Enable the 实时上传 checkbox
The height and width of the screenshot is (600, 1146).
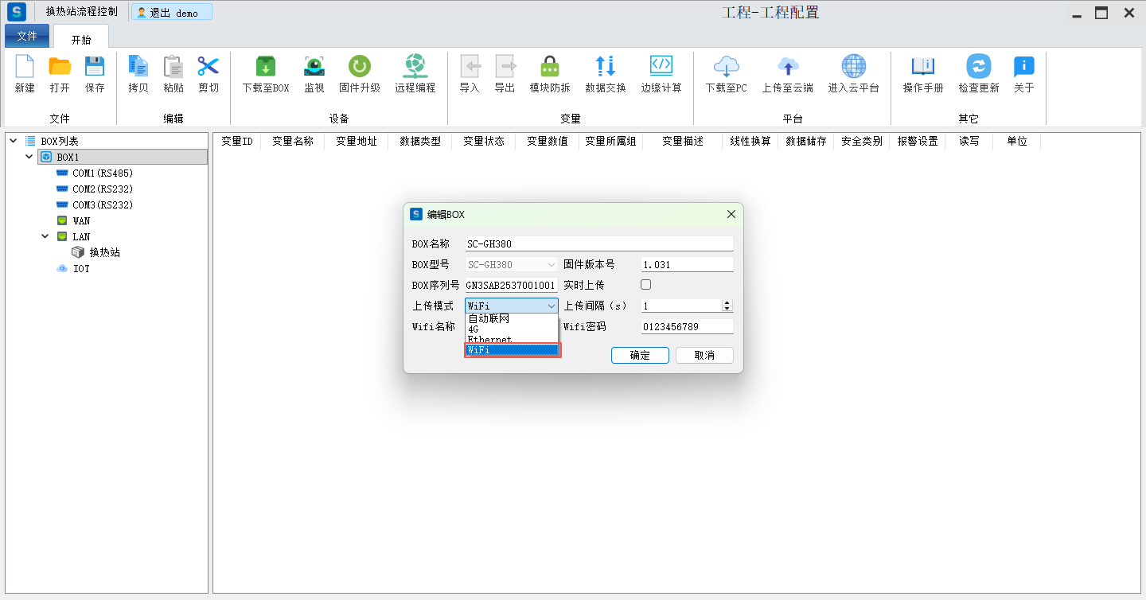pos(646,285)
